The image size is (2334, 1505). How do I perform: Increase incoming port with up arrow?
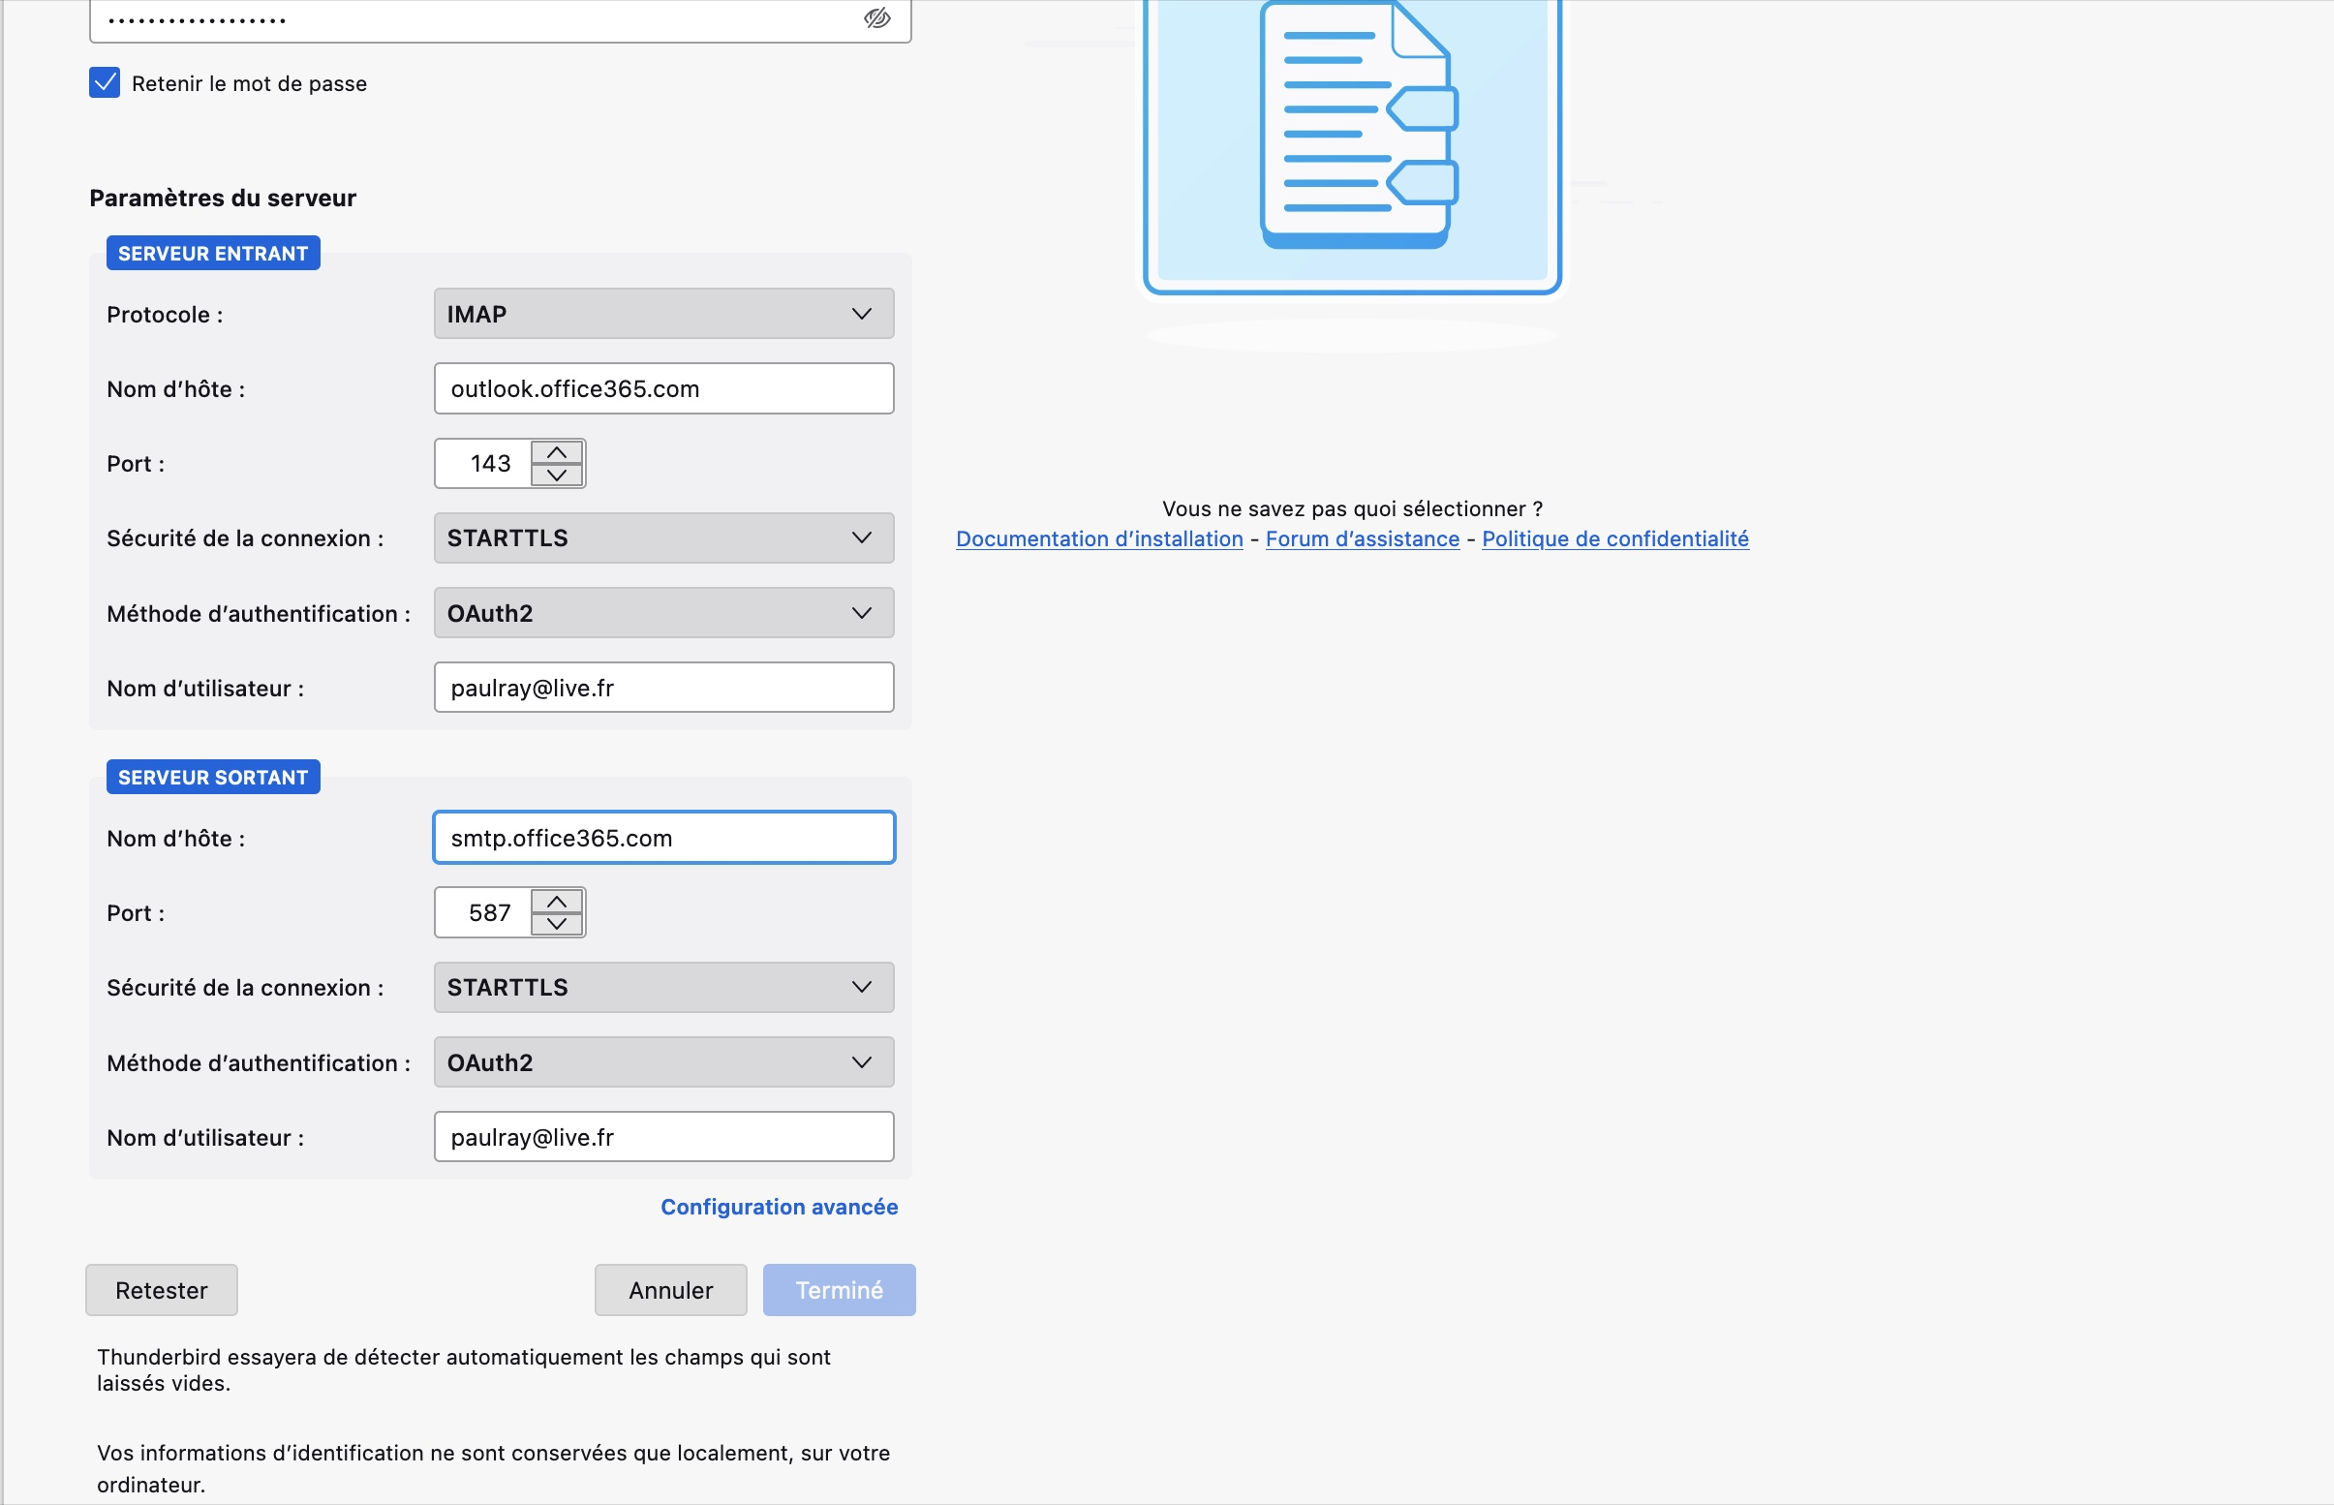[x=557, y=452]
